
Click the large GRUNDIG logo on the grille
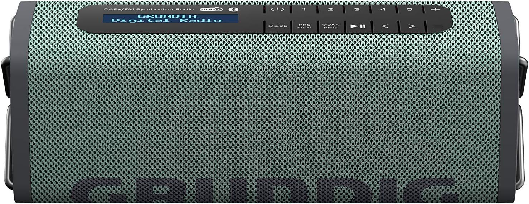[266, 190]
